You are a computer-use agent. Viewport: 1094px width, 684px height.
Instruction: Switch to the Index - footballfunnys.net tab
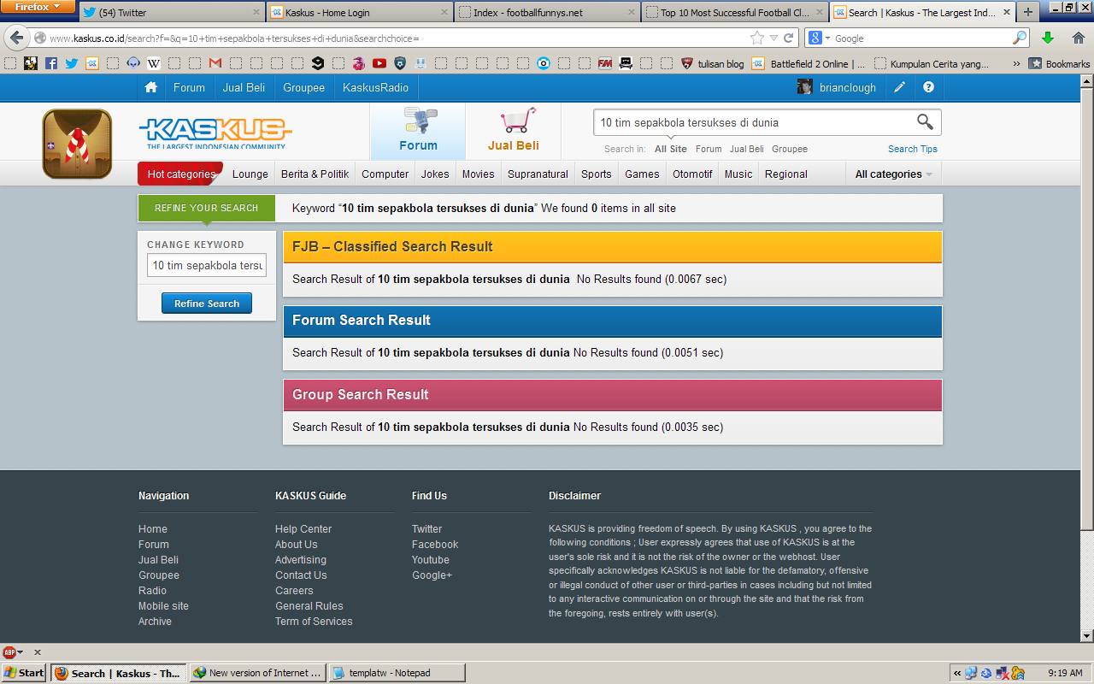coord(546,12)
